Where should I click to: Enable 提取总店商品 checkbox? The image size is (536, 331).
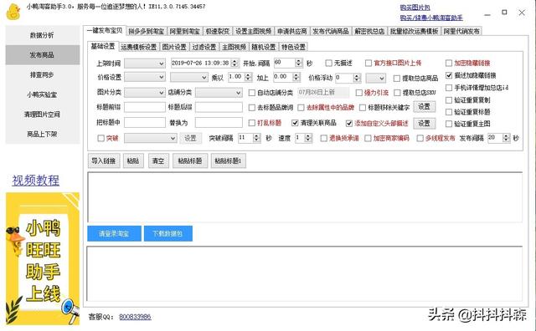tap(396, 79)
